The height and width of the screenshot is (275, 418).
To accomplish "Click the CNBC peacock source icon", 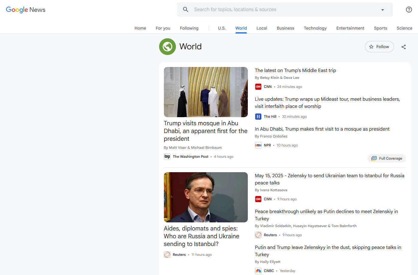I will (x=258, y=271).
